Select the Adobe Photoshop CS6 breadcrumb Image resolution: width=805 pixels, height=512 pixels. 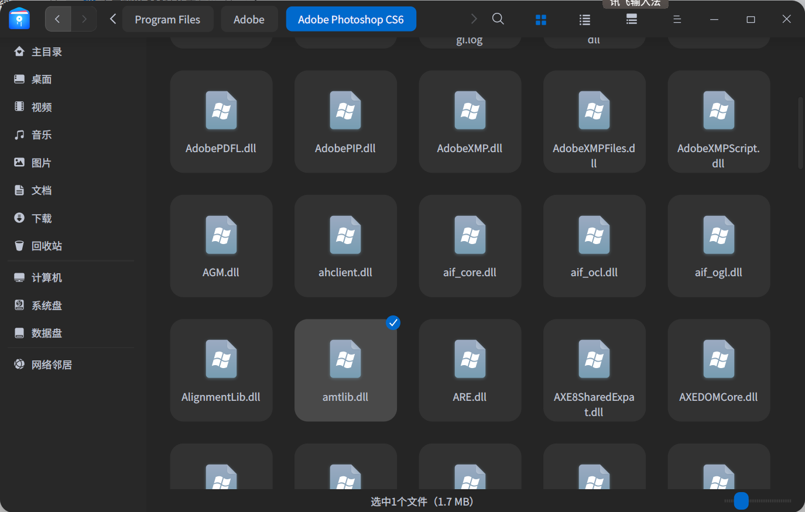click(351, 19)
